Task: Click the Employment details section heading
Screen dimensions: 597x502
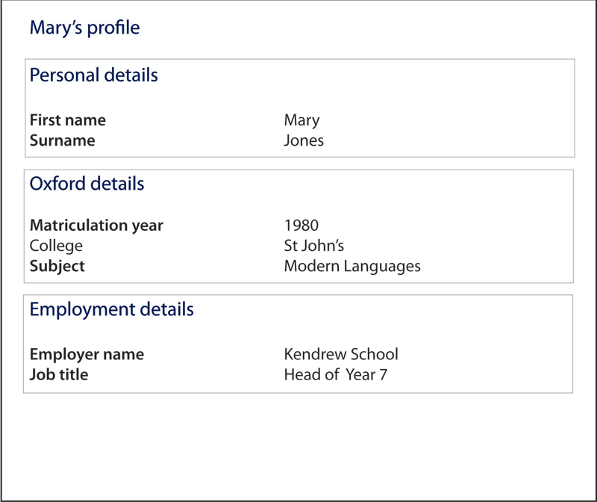Action: pyautogui.click(x=111, y=309)
